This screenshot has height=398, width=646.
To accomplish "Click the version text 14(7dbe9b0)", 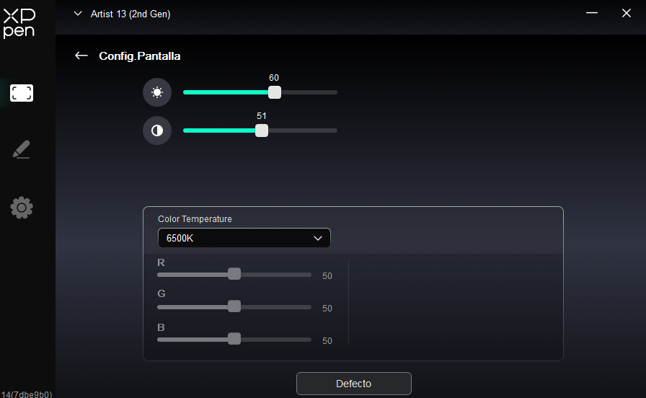I will pos(26,394).
